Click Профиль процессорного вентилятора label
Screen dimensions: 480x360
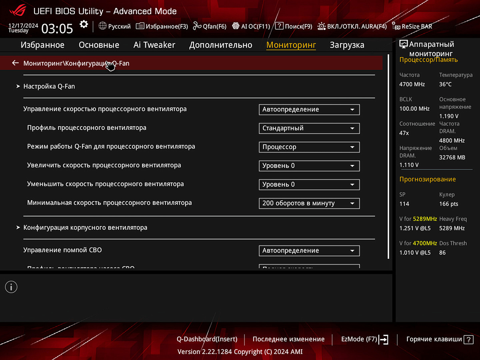(x=86, y=128)
